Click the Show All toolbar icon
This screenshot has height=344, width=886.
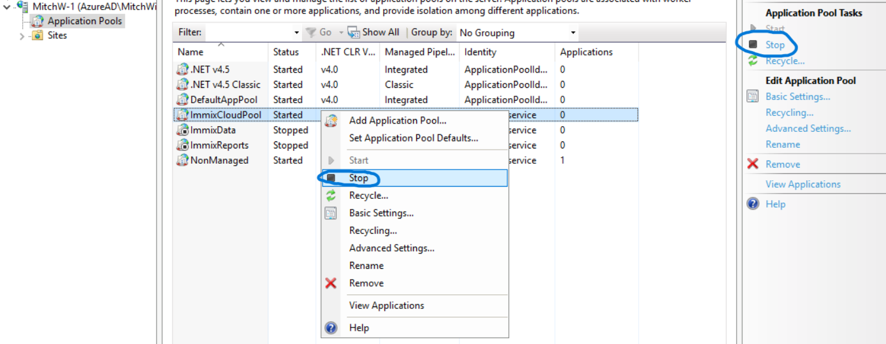(x=354, y=32)
